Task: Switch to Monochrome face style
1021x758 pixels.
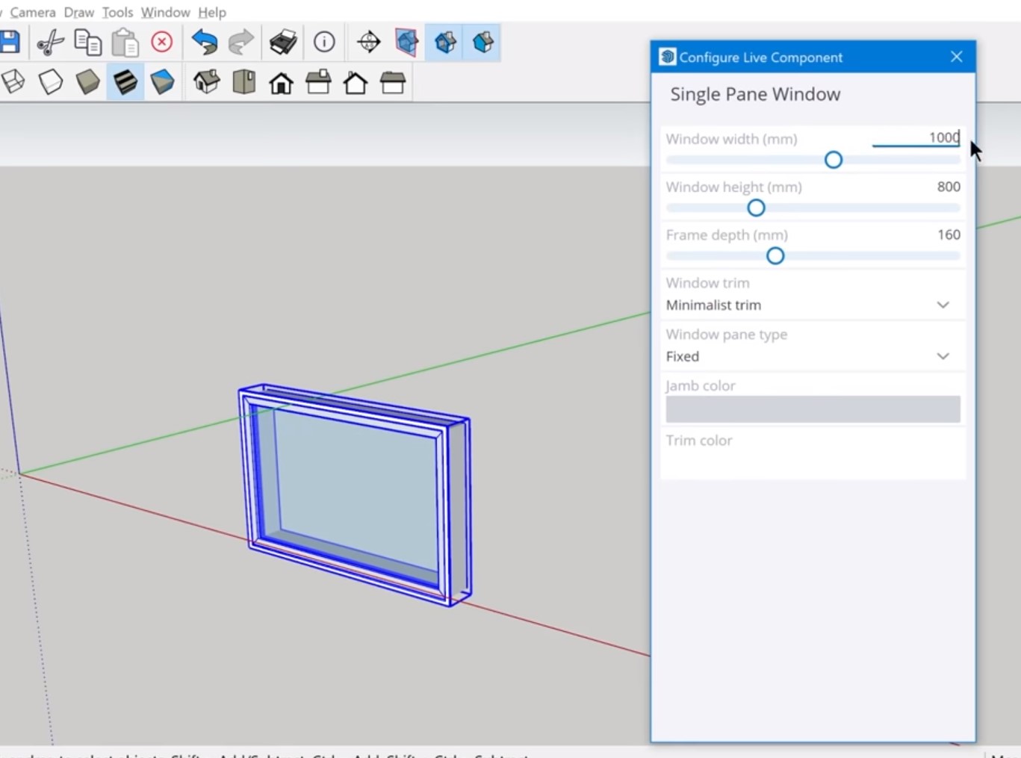Action: click(x=162, y=81)
